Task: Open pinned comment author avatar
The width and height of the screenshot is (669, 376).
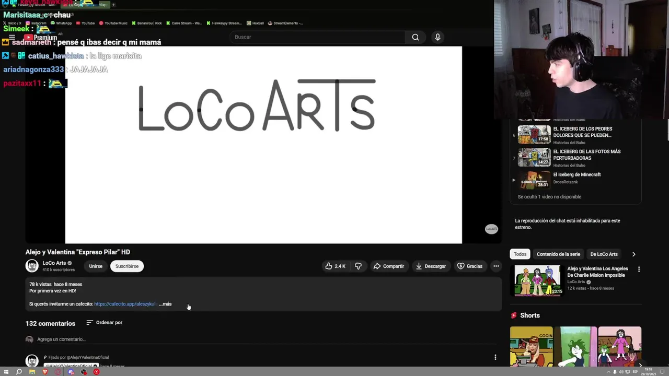Action: point(32,361)
